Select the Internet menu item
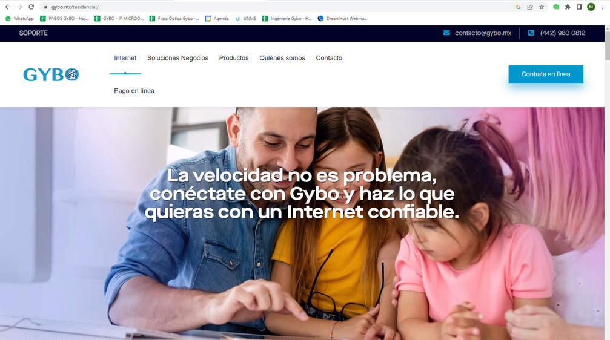The image size is (610, 340). coord(125,58)
